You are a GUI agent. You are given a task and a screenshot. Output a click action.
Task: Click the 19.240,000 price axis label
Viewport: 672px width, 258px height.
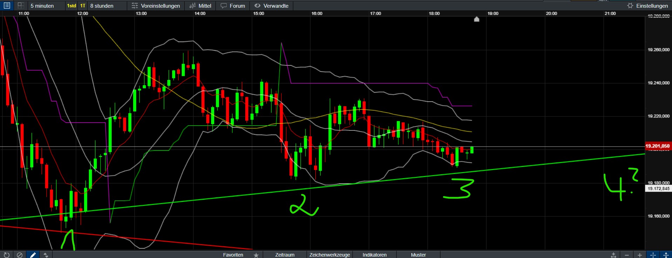click(x=659, y=83)
